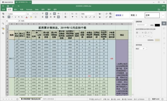The height and width of the screenshot is (101, 167).
Task: Apply the 正常 cell style
Action: pos(152,15)
